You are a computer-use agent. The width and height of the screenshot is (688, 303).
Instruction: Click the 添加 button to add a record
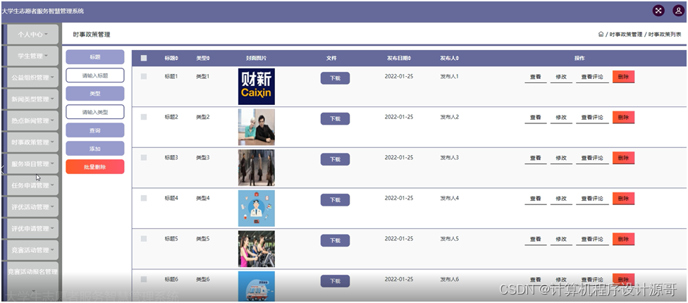[x=94, y=149]
